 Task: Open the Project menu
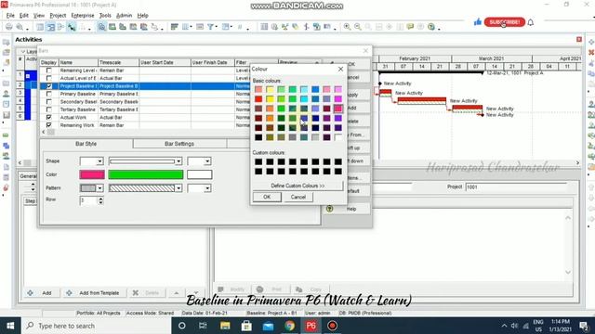click(x=58, y=16)
